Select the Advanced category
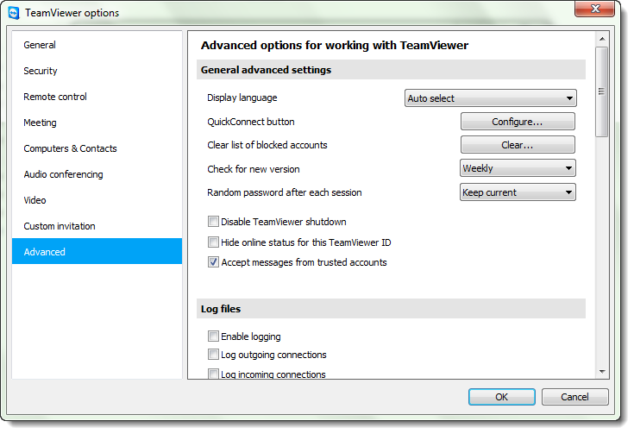Viewport: 634px width, 434px height. point(97,251)
